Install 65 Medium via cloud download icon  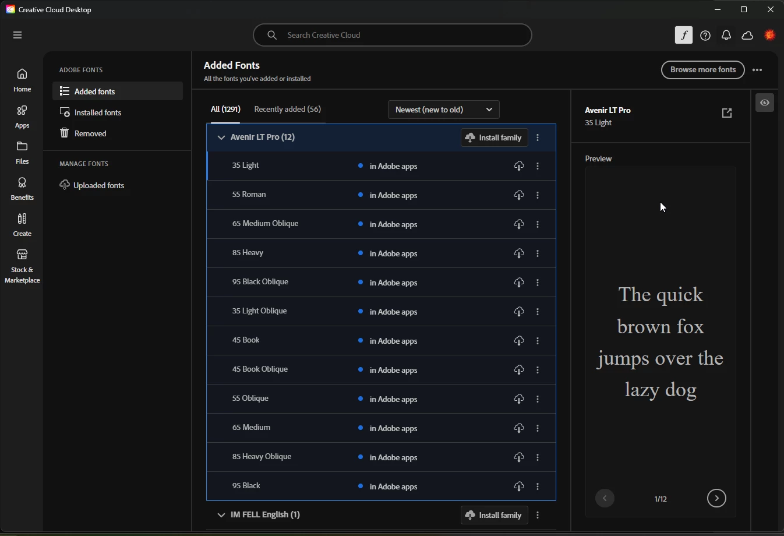[519, 428]
